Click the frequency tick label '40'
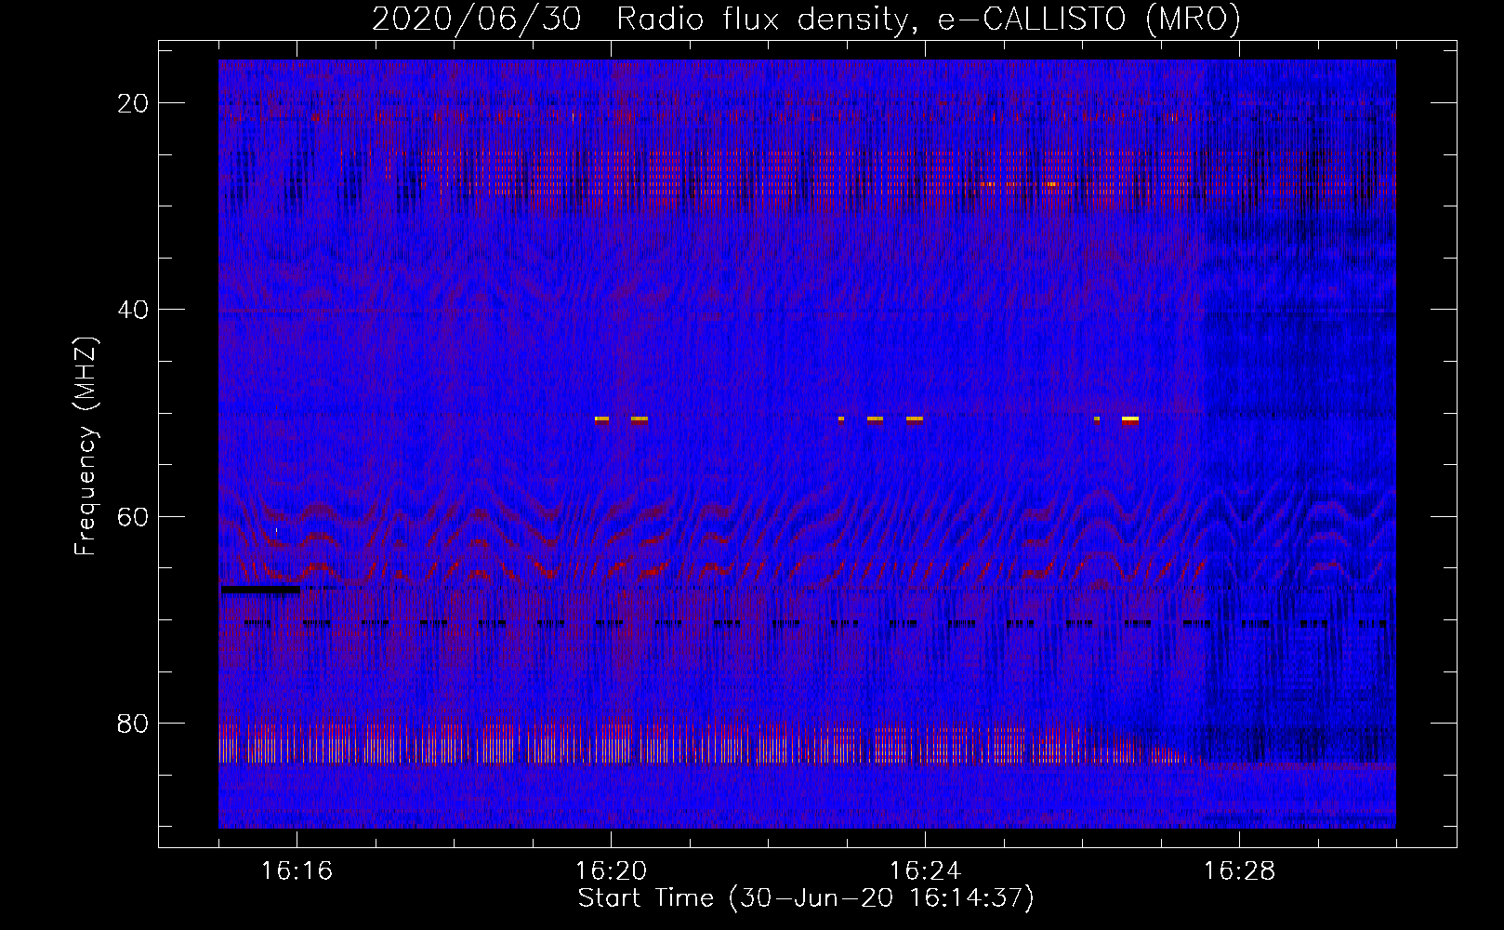This screenshot has height=930, width=1504. pos(133,310)
